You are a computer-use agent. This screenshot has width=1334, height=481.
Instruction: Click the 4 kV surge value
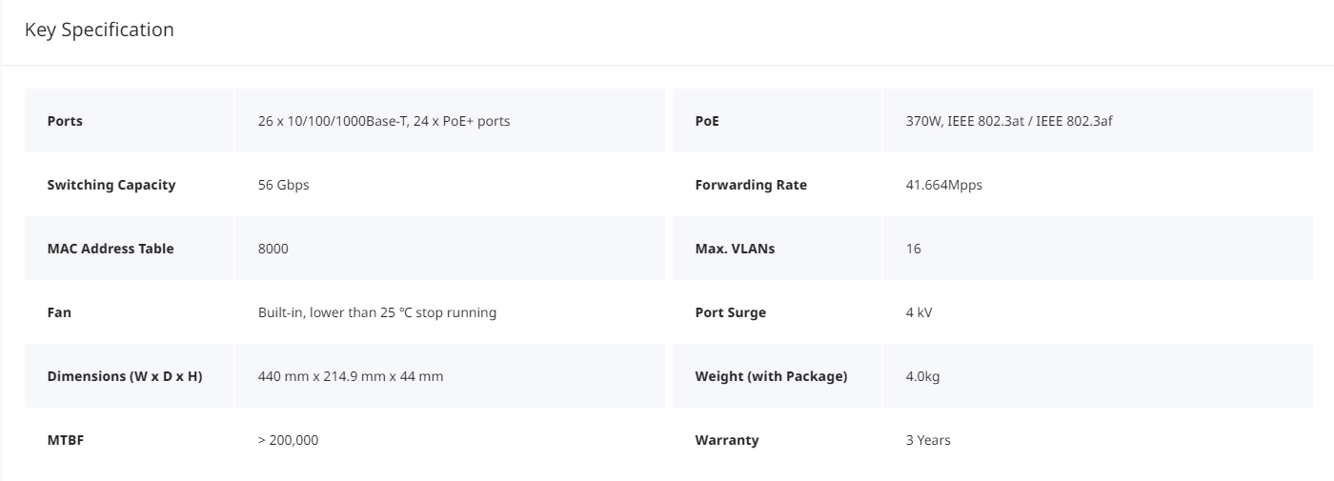(x=920, y=312)
